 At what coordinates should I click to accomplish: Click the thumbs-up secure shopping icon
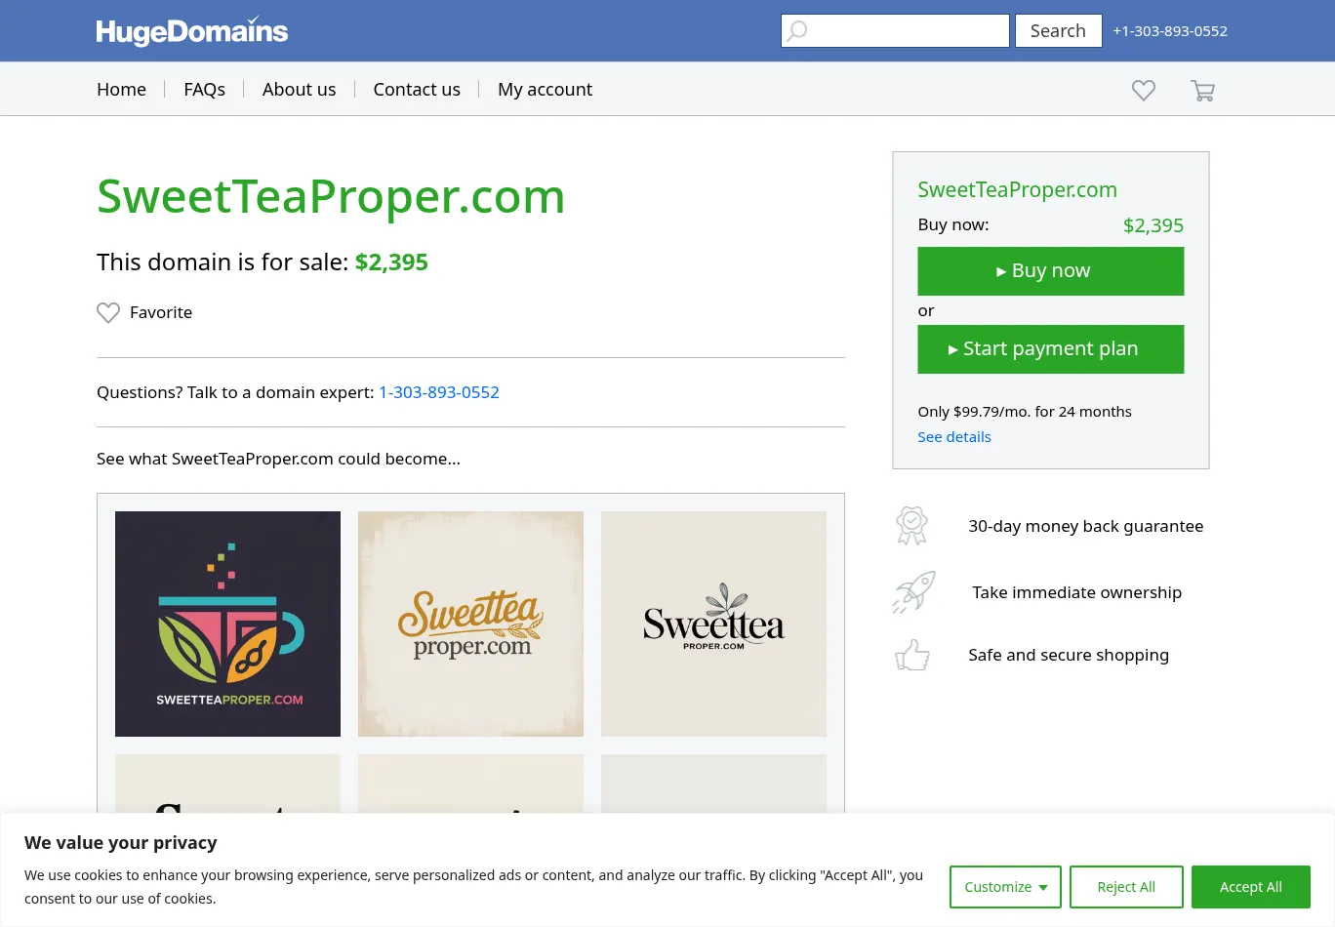[x=912, y=655]
